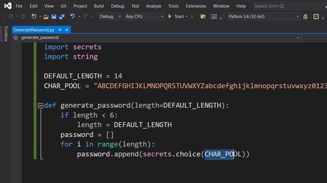Click the screenshot-style icon before Python environment
327x183 pixels.
(x=214, y=16)
